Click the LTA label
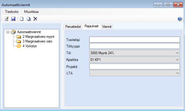 70,73
